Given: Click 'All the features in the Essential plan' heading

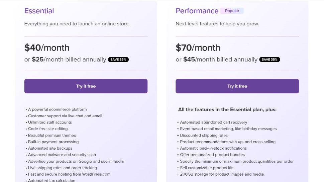Looking at the screenshot, I should point(227,110).
